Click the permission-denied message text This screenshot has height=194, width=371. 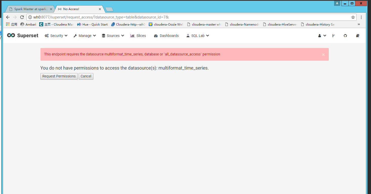click(124, 68)
